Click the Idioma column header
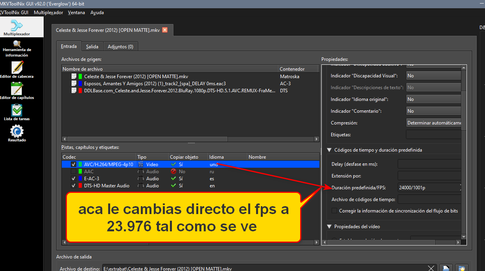Viewport: 485px width, 271px height. [227, 157]
